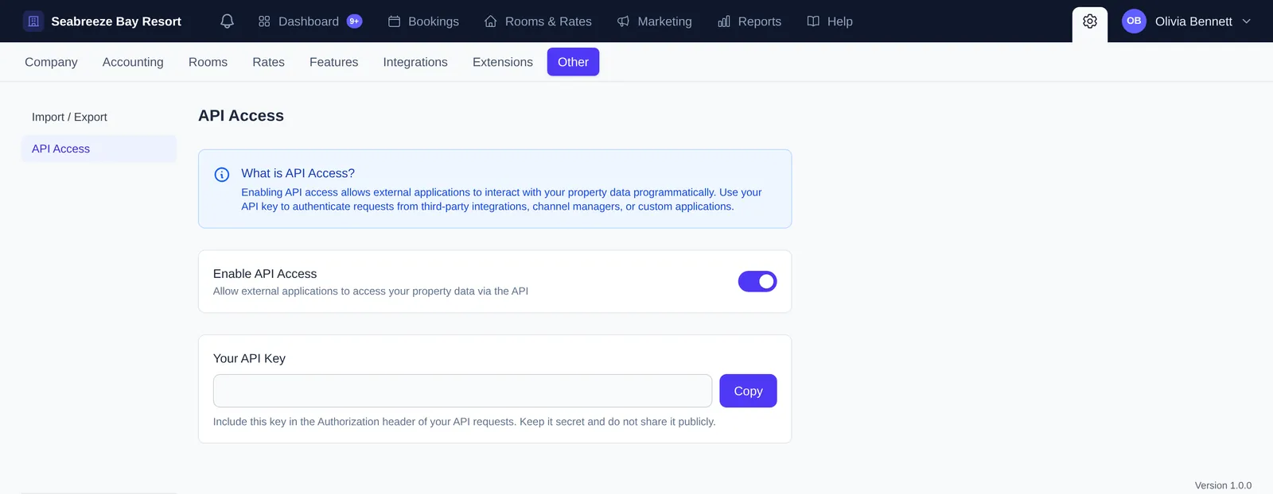The width and height of the screenshot is (1273, 494).
Task: Click the 'Enable API Access' label
Action: coord(265,274)
